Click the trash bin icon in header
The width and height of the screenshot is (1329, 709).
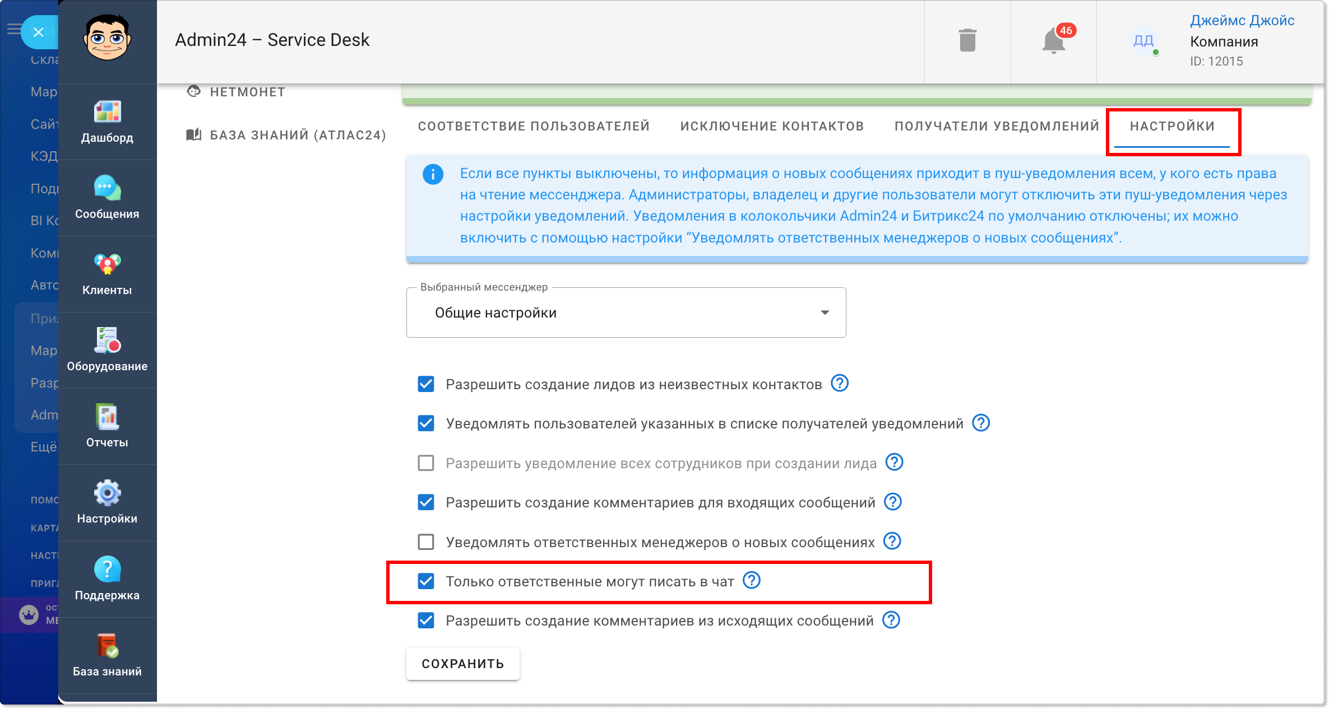coord(967,40)
